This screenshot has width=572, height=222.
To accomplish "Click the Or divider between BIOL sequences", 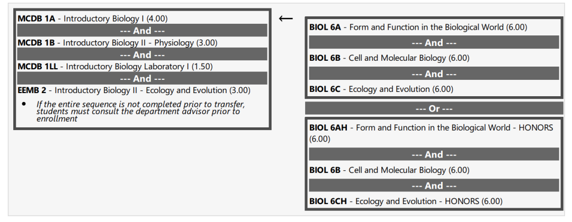I will pos(434,108).
